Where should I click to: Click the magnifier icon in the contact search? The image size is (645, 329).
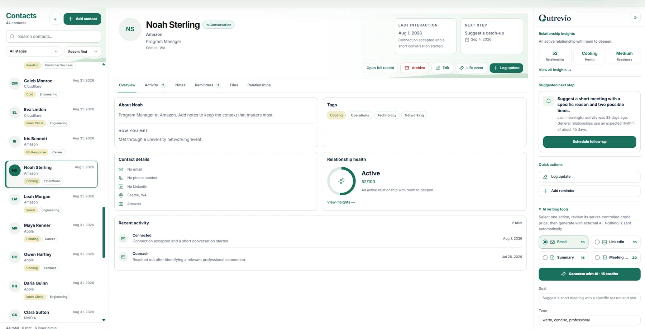pyautogui.click(x=12, y=37)
